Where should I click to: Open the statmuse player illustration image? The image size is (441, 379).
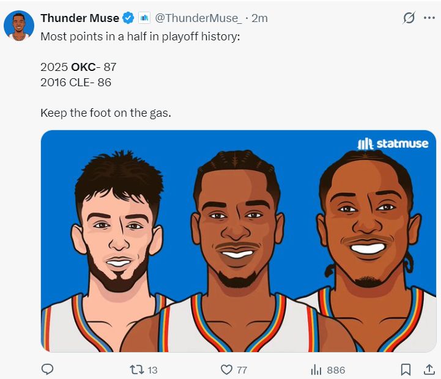point(239,241)
